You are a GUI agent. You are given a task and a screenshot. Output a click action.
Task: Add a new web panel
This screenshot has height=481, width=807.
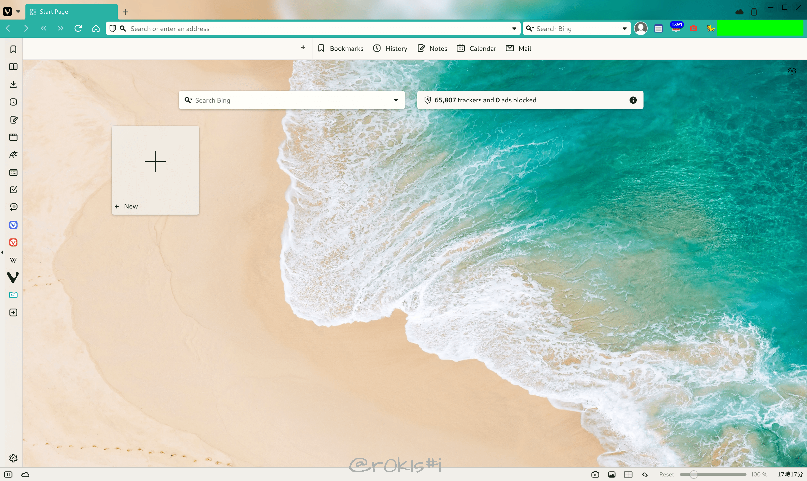13,312
